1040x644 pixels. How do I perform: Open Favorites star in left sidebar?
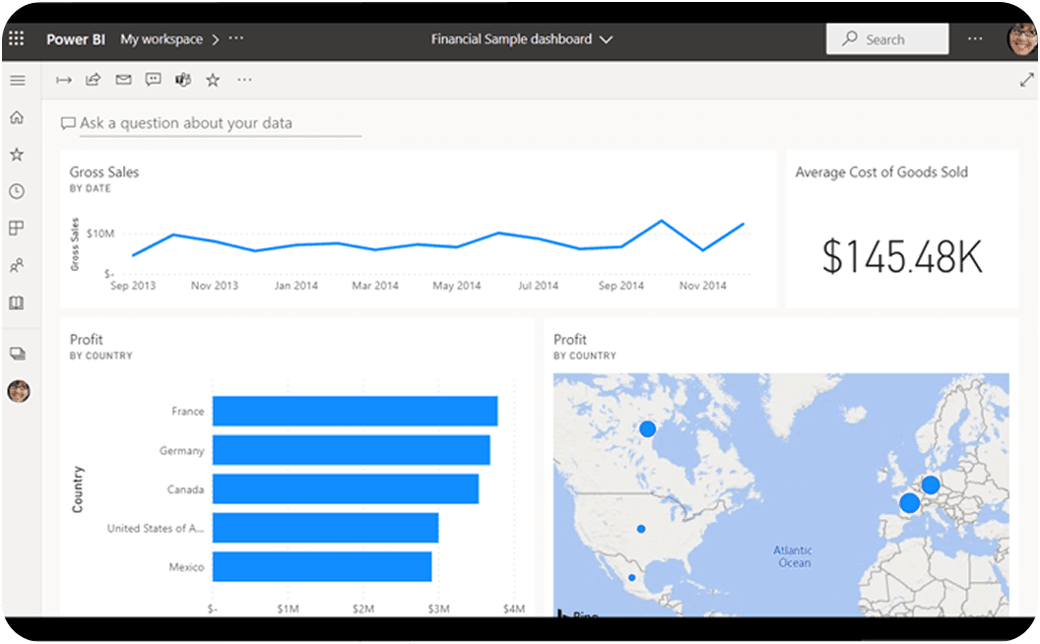pyautogui.click(x=17, y=155)
